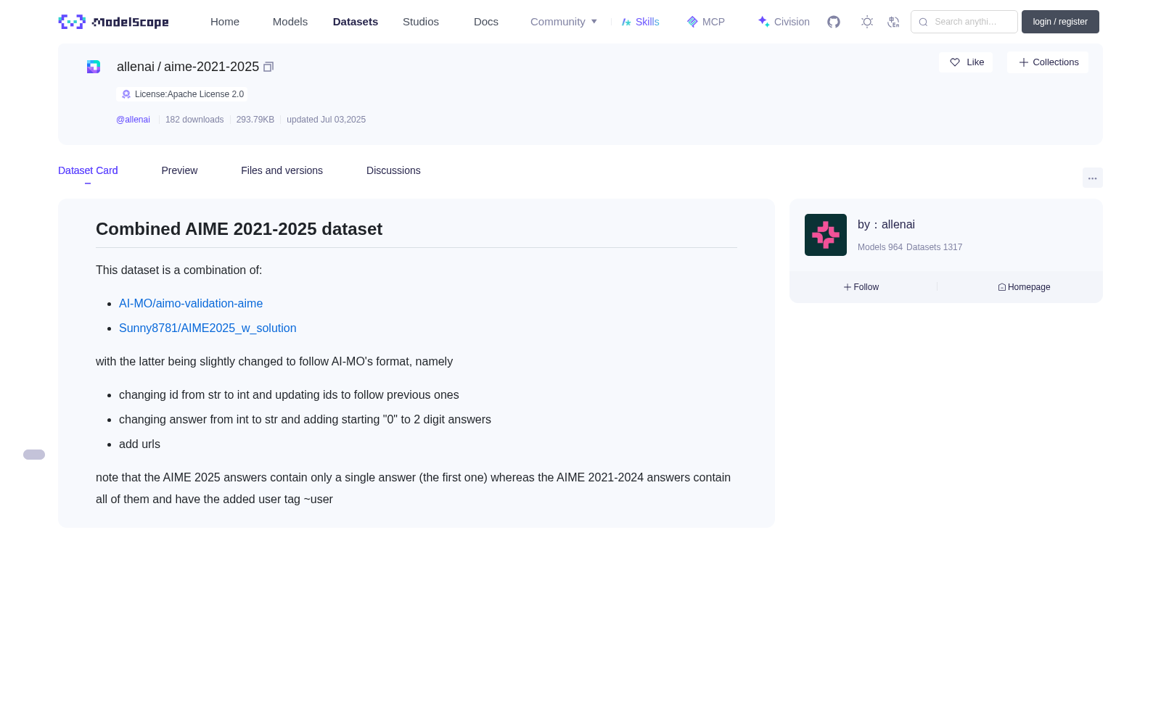Visit the allenai Homepage
This screenshot has height=725, width=1161.
click(1024, 287)
